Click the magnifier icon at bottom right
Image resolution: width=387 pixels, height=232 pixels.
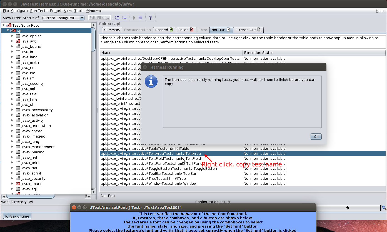click(x=384, y=208)
